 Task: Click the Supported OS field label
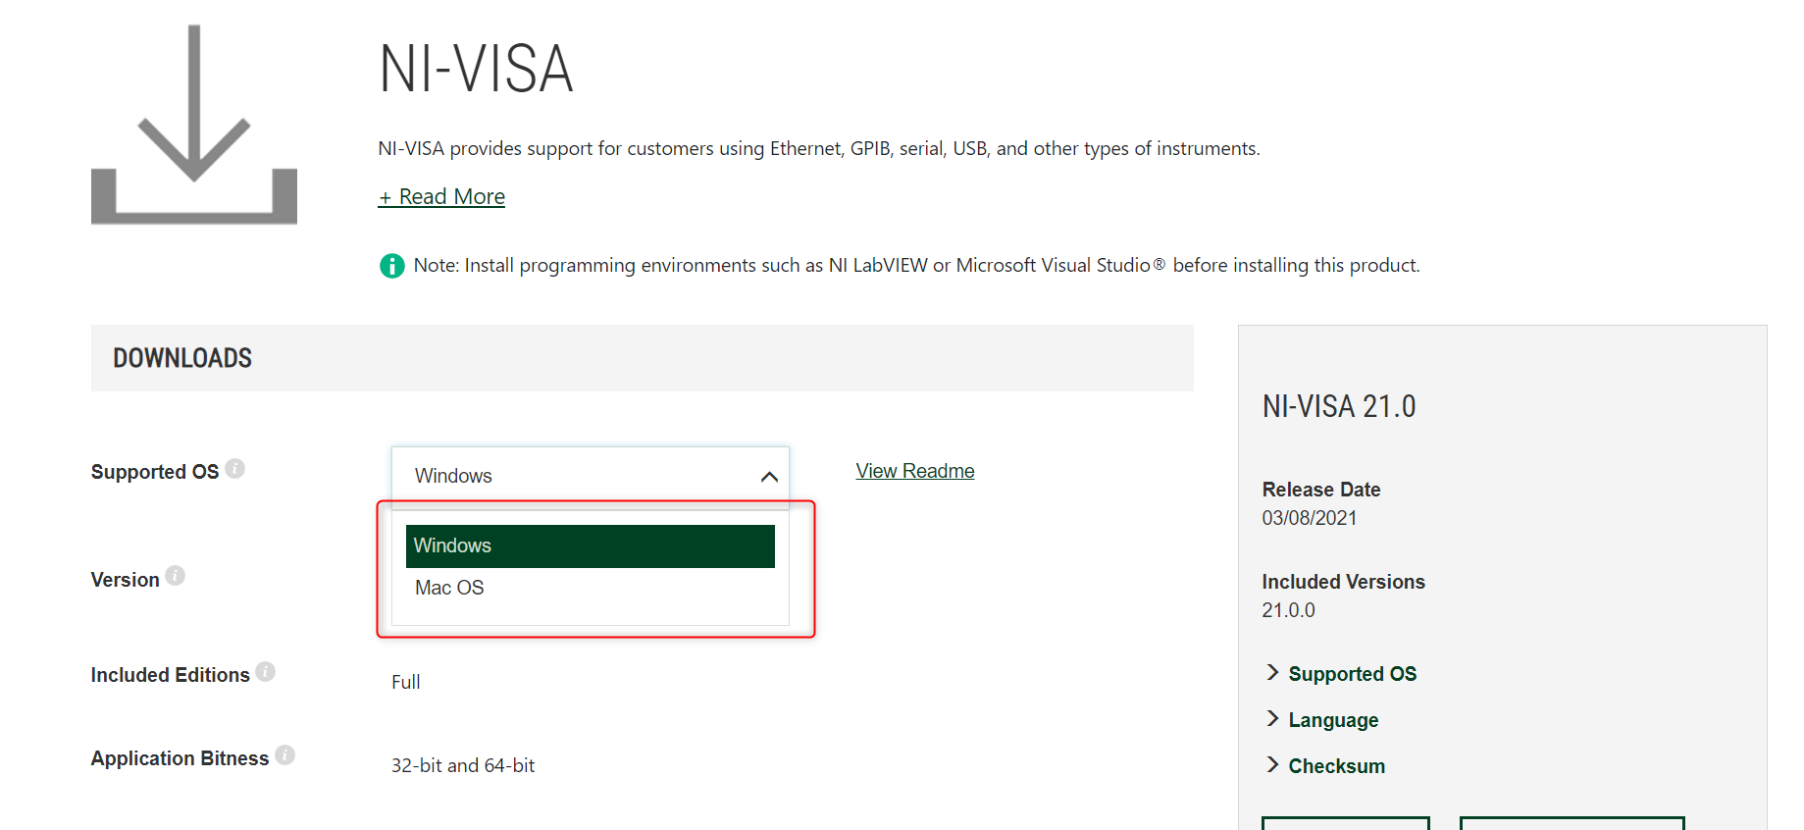tap(155, 472)
